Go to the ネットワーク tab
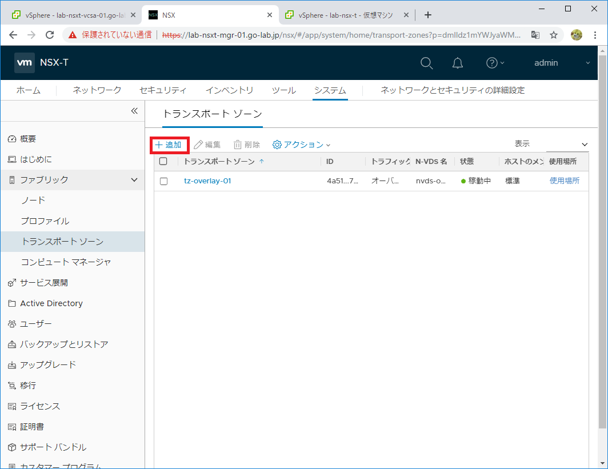The width and height of the screenshot is (608, 469). pyautogui.click(x=97, y=90)
